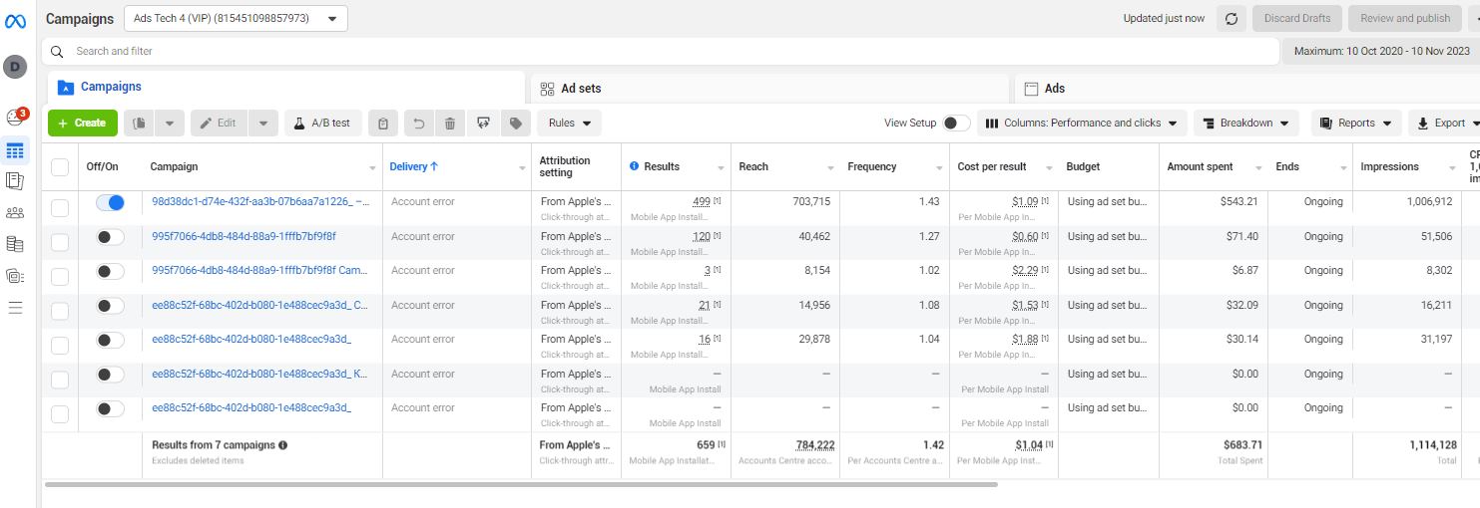Open the Breakdown dropdown
The height and width of the screenshot is (508, 1480).
(1246, 124)
